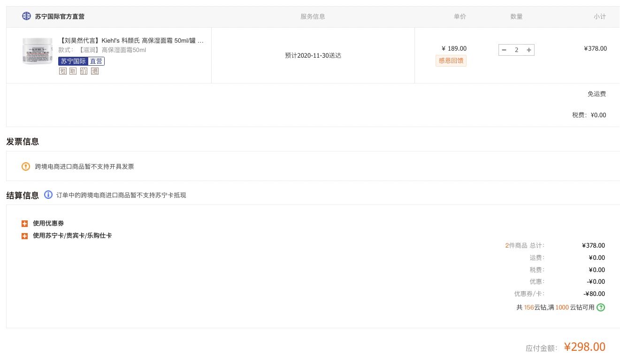Click the item subtotal ¥378.00 in the product row
This screenshot has height=355, width=620.
pos(595,48)
